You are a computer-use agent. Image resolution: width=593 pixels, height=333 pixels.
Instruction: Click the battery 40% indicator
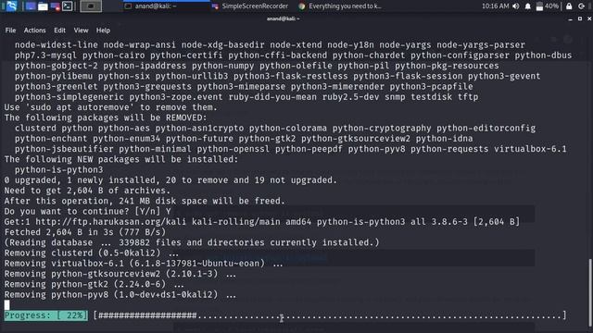click(548, 6)
